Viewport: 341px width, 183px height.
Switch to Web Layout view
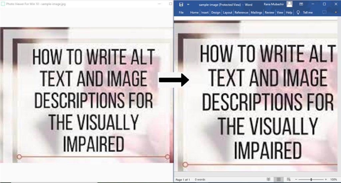coord(288,179)
